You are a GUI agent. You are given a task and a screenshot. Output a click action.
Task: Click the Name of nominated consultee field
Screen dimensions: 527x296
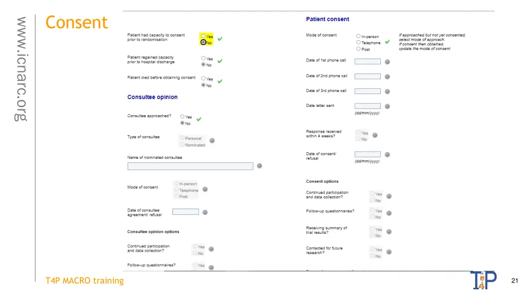pos(190,166)
